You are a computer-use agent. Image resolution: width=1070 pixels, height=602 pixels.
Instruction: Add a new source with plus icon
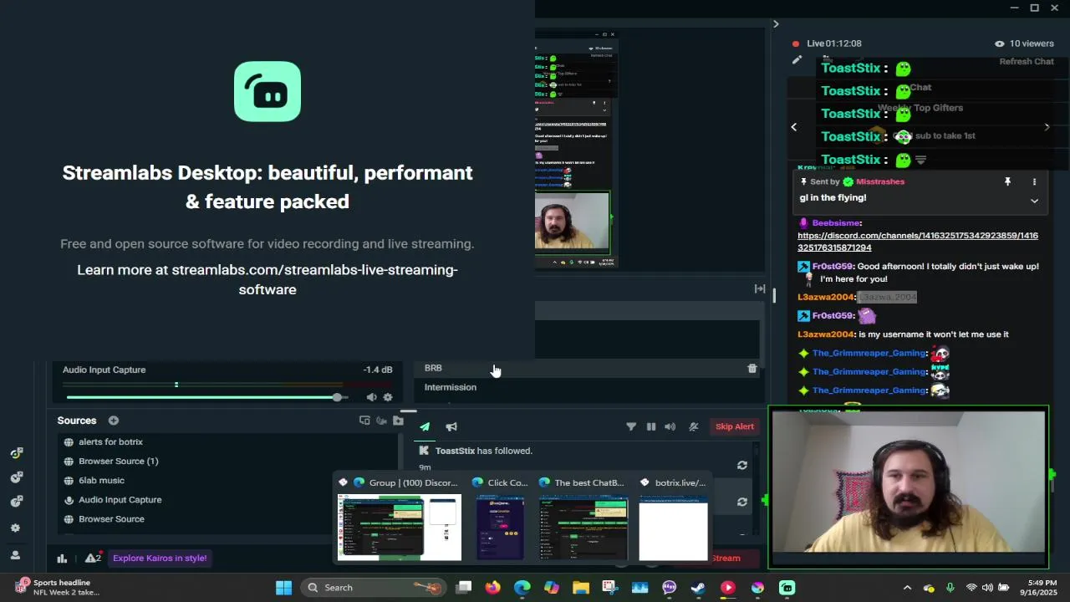pos(114,421)
